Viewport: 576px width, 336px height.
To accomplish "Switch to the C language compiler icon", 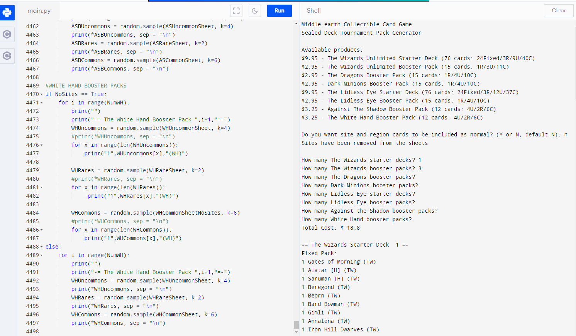I will 7,34.
